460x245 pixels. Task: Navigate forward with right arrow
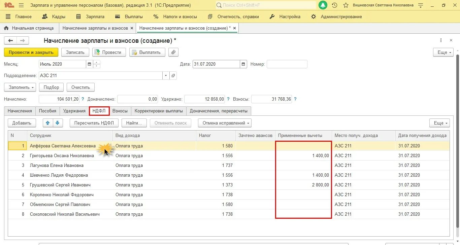pyautogui.click(x=23, y=41)
